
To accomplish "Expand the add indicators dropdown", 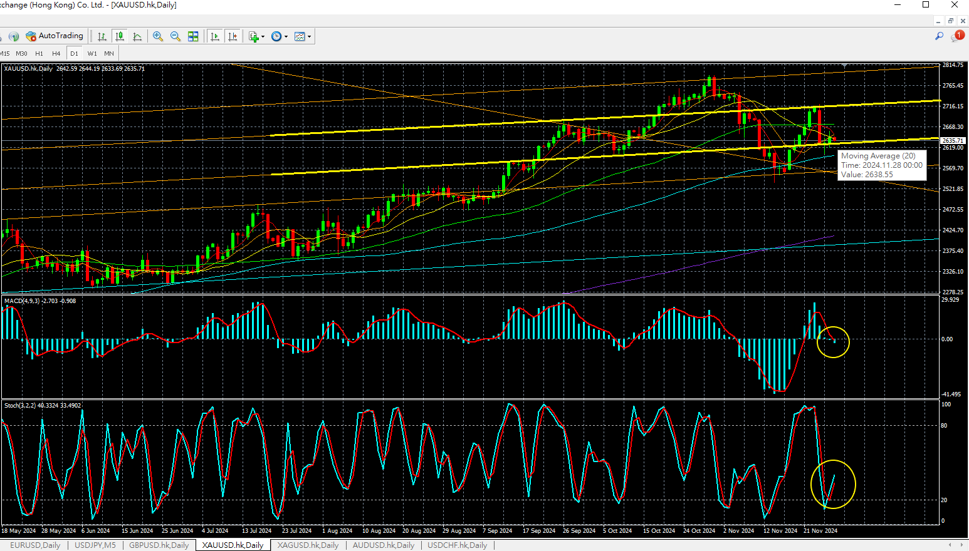I will click(x=263, y=36).
